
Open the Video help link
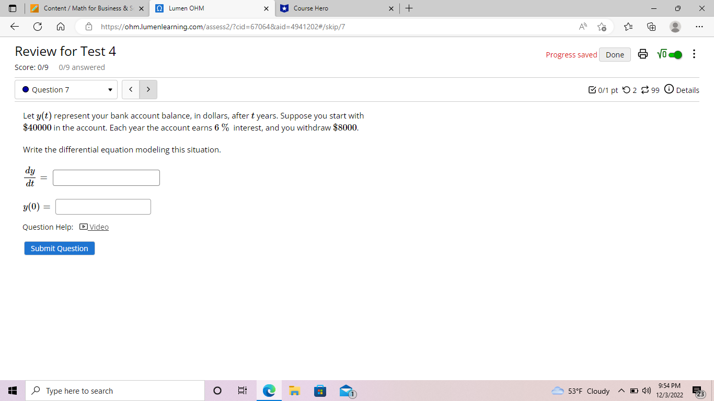94,227
